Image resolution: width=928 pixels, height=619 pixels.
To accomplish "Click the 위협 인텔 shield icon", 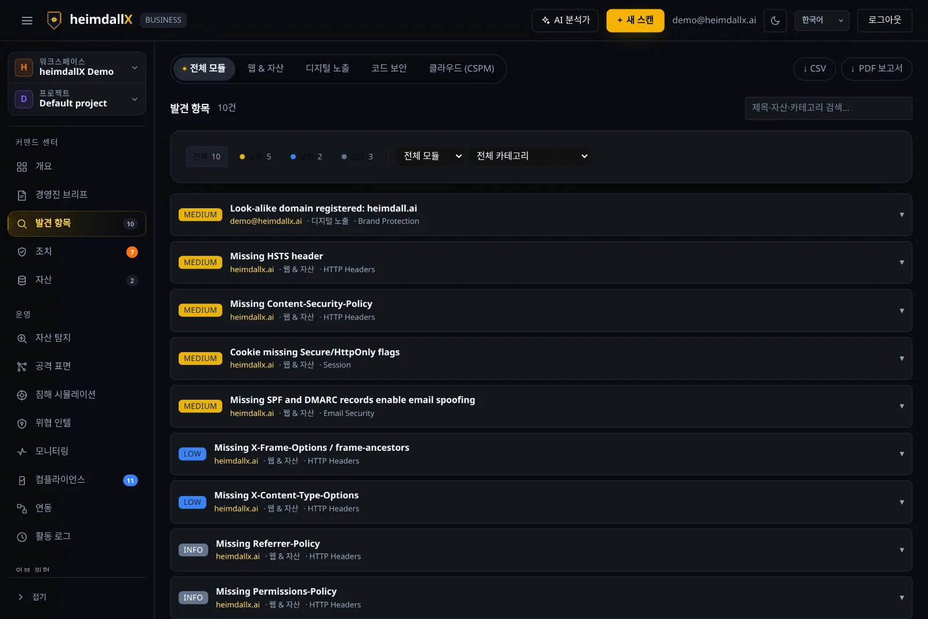I will coord(22,423).
